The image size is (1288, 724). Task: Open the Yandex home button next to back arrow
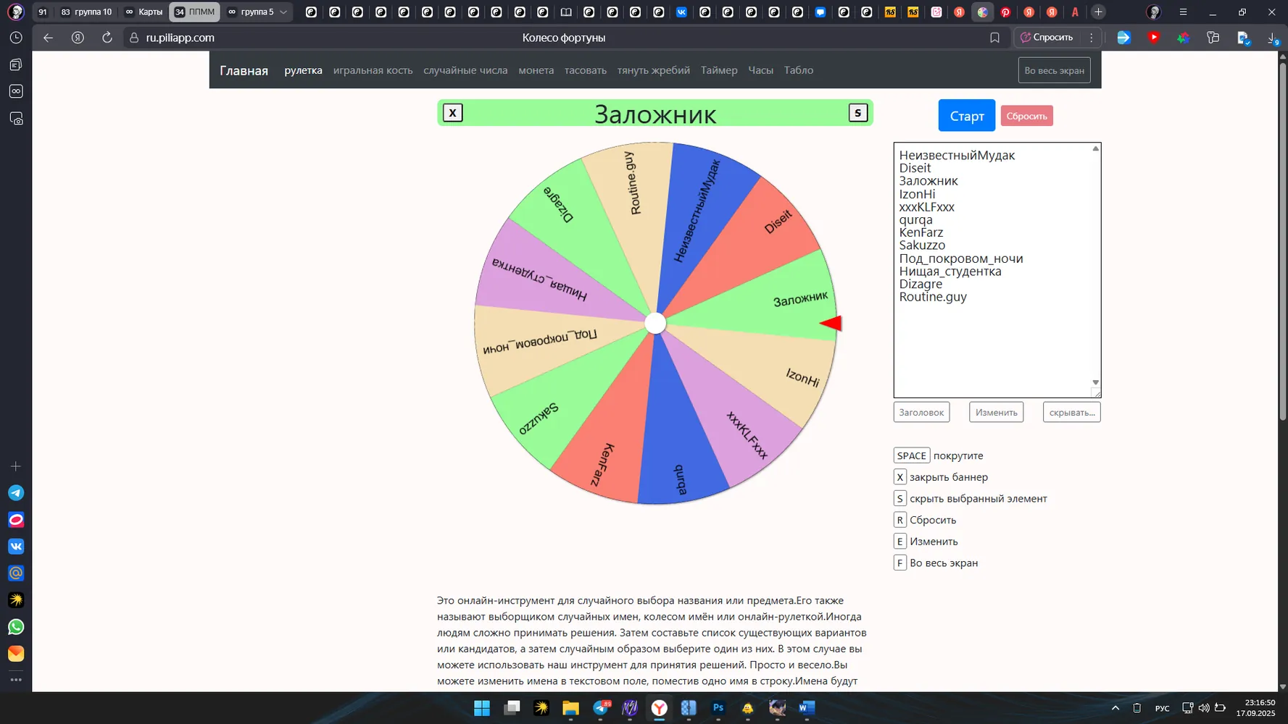click(78, 38)
